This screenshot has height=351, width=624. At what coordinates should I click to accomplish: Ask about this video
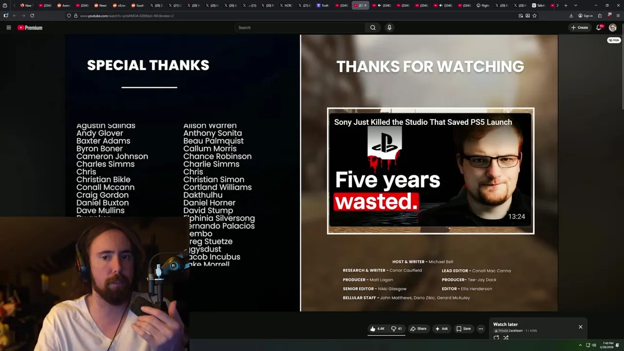(x=441, y=329)
